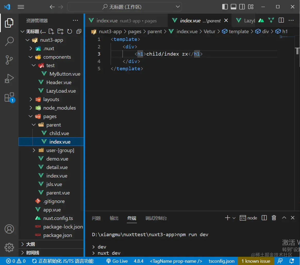Maximize panel size with up chevron
The image size is (300, 265).
coord(284,218)
